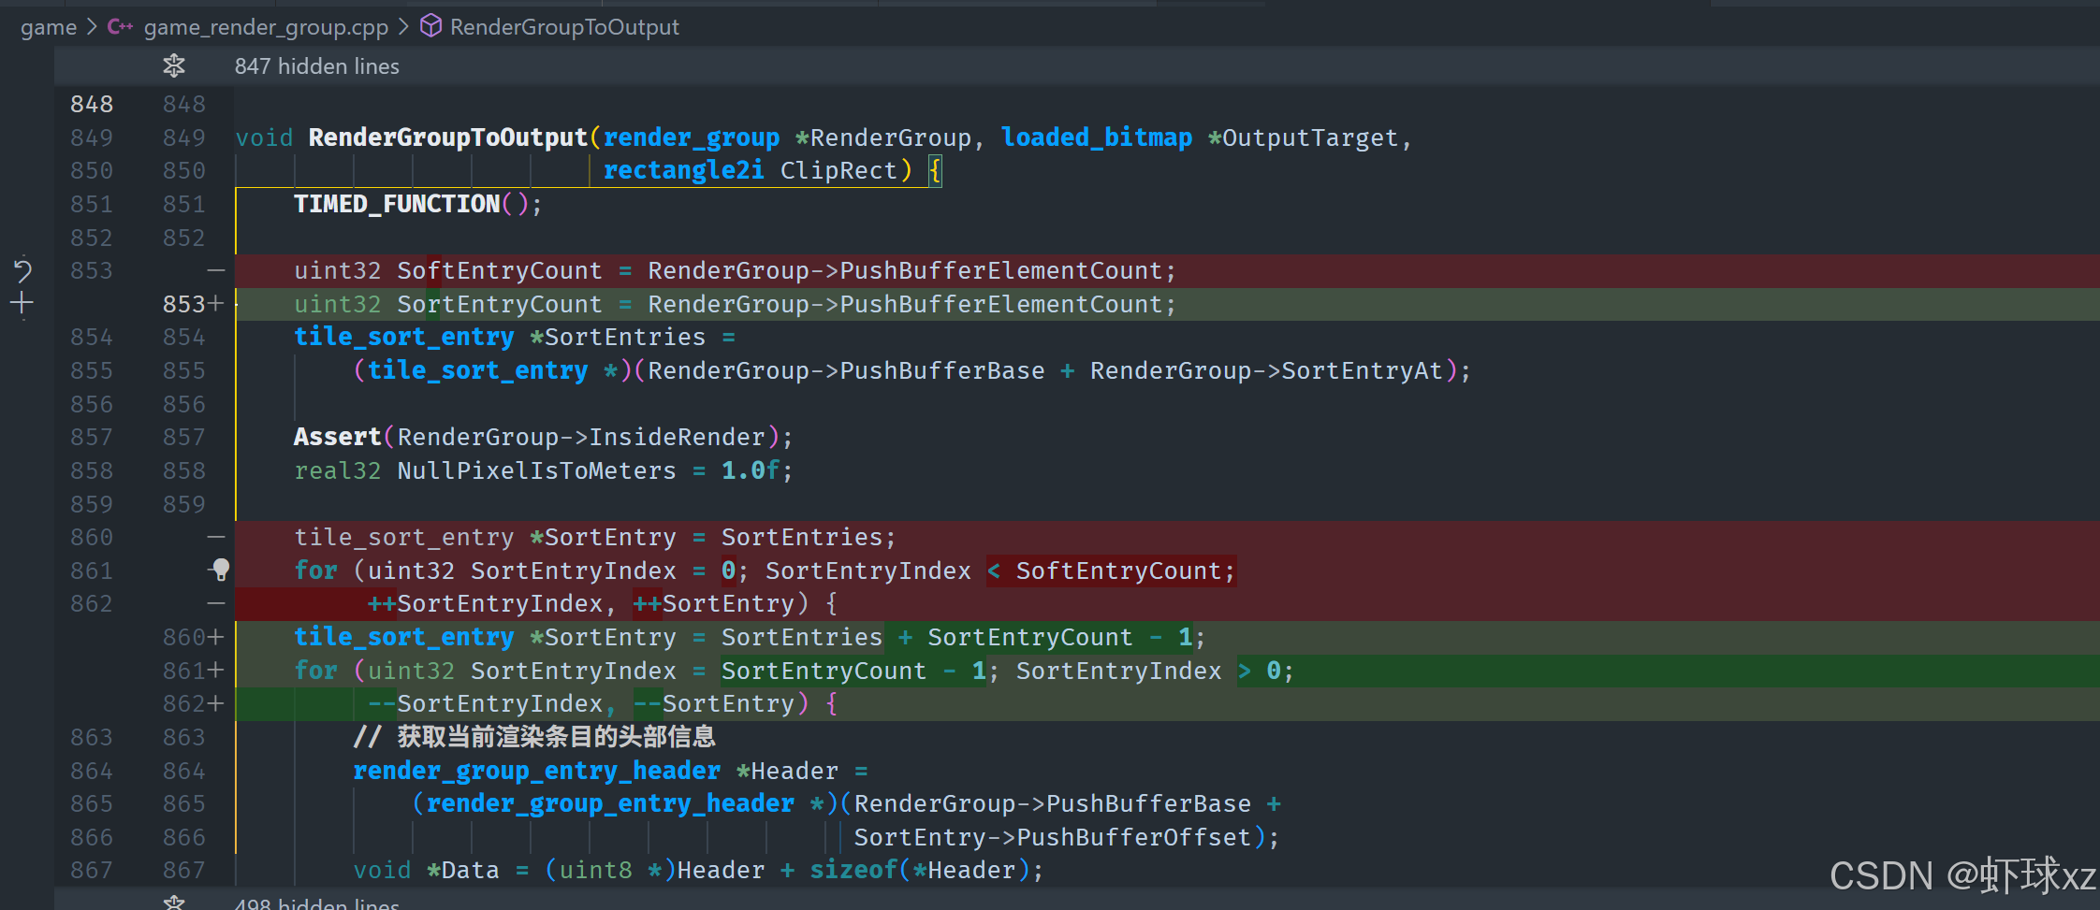Open the game folder breadcrumb

(x=49, y=27)
